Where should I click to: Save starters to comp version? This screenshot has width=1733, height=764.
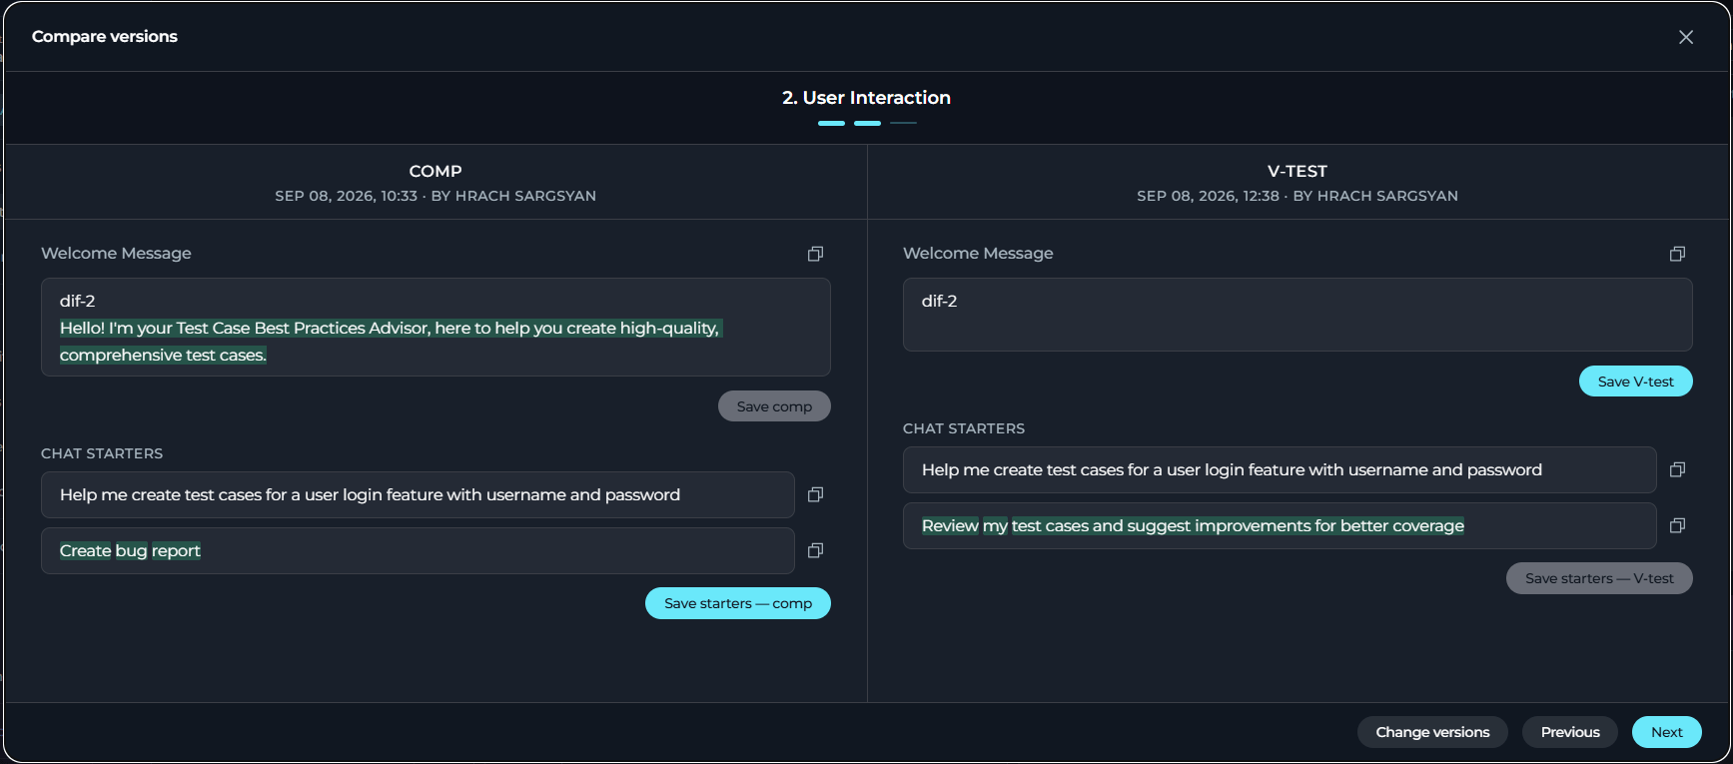click(x=738, y=603)
